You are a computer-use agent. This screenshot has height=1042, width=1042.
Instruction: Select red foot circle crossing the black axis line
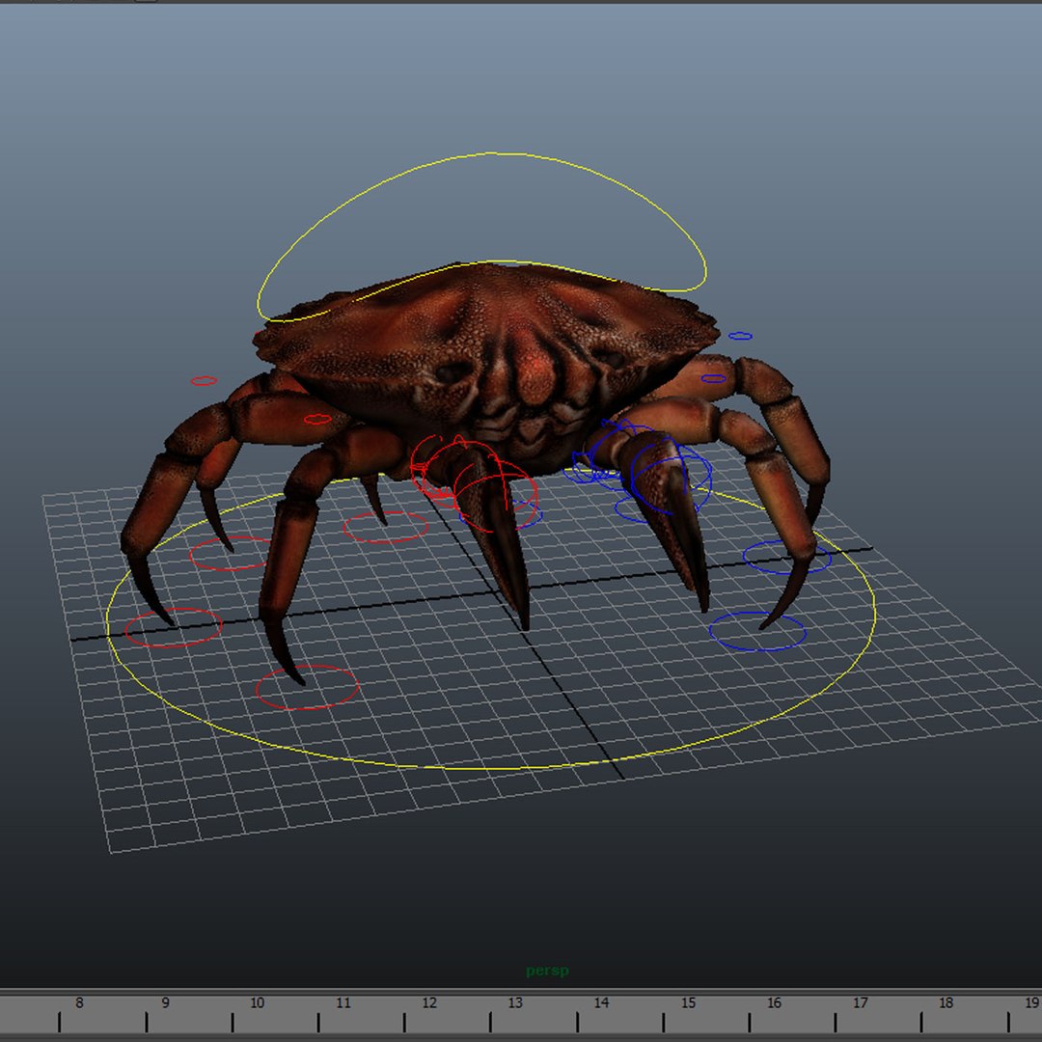(174, 627)
